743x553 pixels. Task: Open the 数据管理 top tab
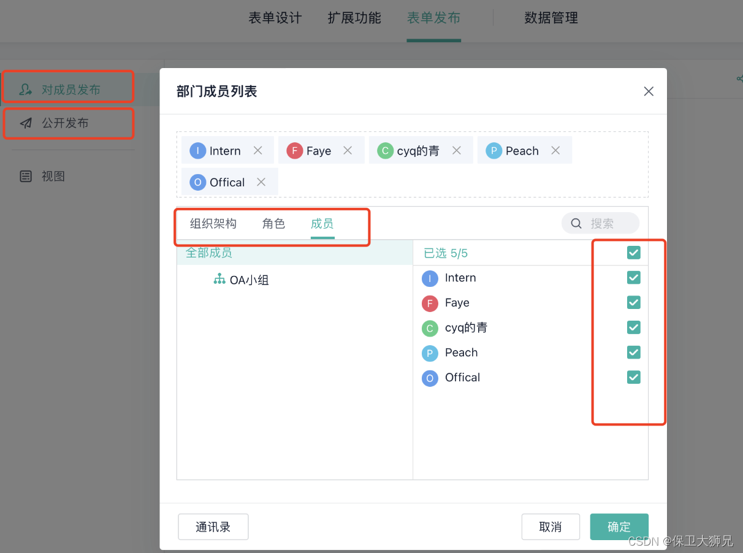(551, 18)
